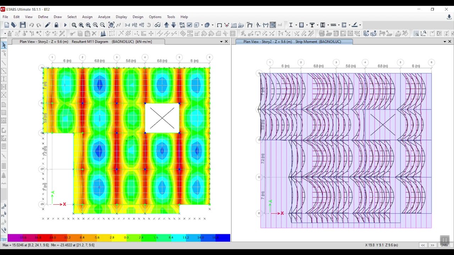Select the Strip Moment plan view tab
This screenshot has height=255, width=454.
[292, 41]
